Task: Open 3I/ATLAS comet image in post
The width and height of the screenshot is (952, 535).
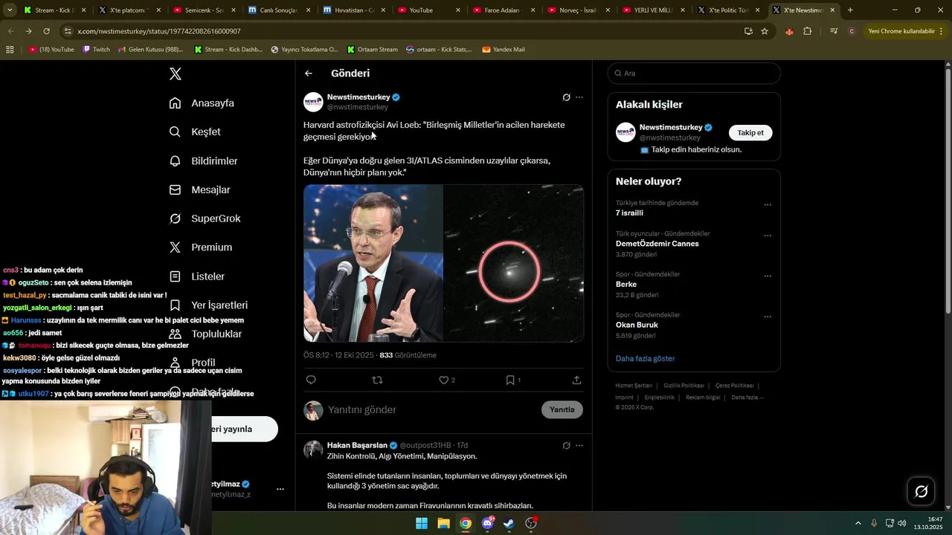Action: [514, 263]
